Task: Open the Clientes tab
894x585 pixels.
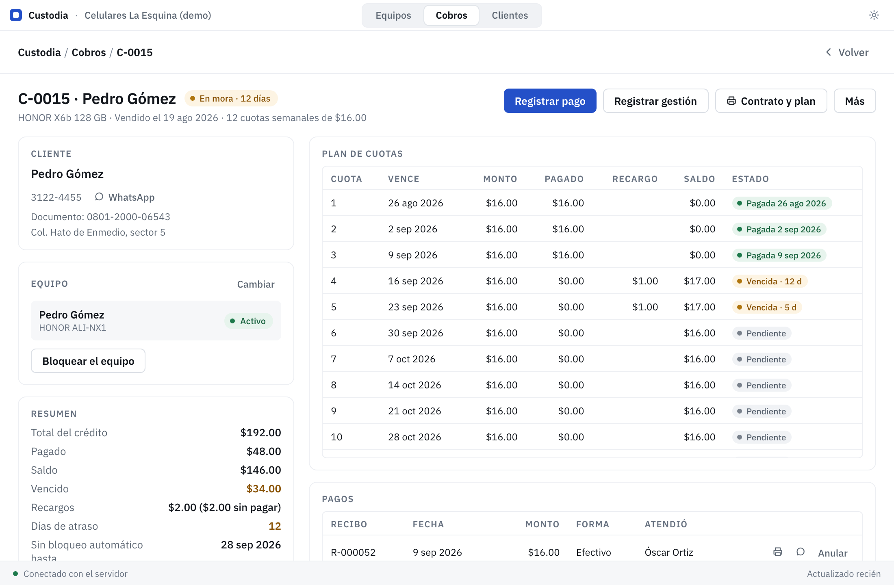Action: click(510, 15)
